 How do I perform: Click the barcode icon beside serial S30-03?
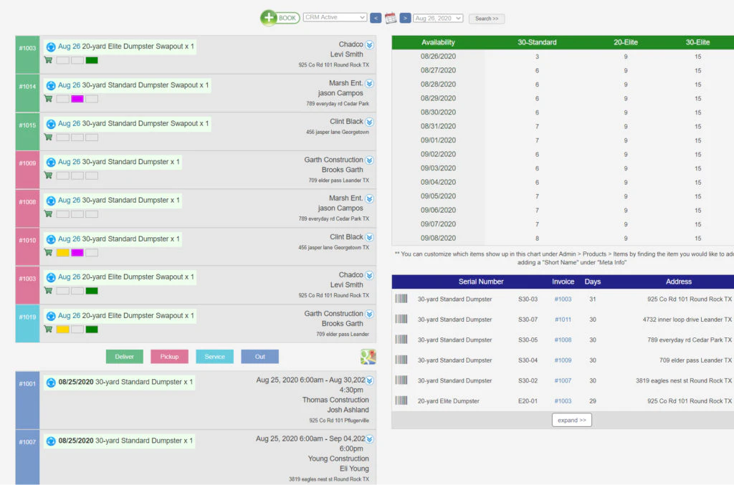tap(400, 299)
